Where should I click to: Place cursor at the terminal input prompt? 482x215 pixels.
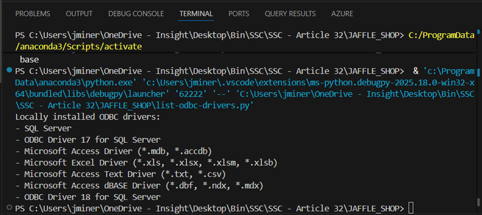tap(410, 209)
